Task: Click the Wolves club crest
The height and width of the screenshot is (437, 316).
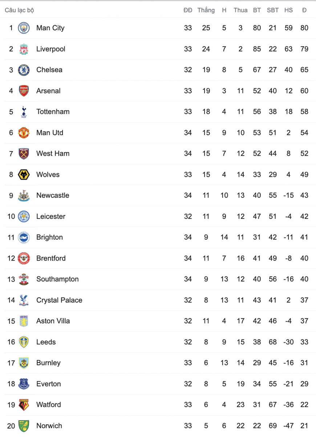Action: tap(24, 175)
